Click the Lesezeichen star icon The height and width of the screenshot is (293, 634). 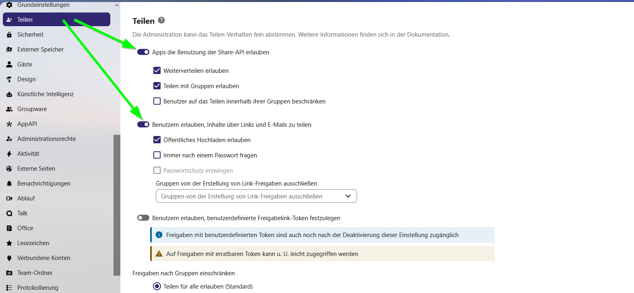point(9,243)
